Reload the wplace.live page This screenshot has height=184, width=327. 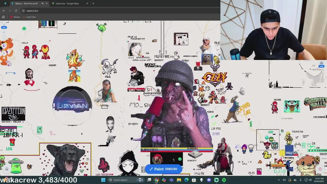pos(16,11)
